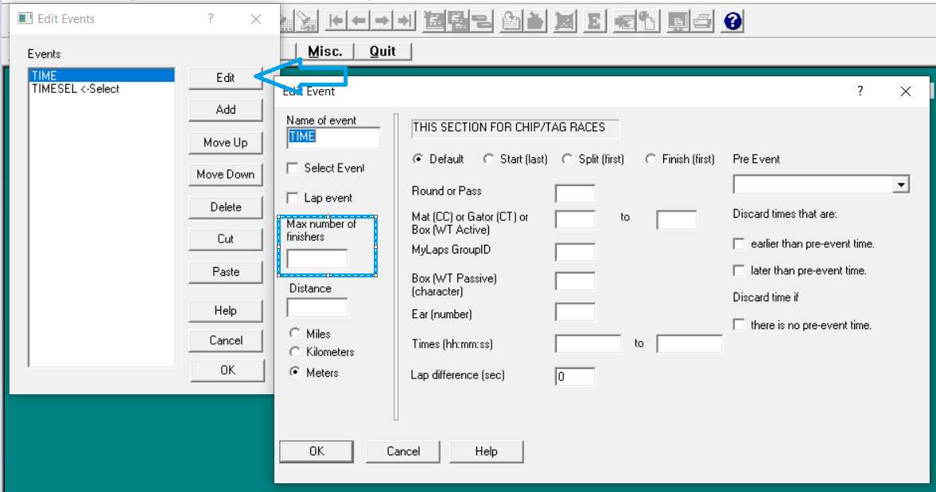Image resolution: width=936 pixels, height=492 pixels.
Task: Go to previous record left arrow
Action: 359,21
